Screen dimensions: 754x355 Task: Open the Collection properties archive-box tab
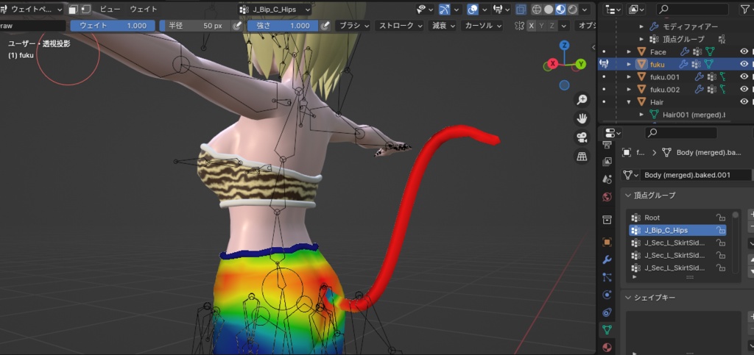pos(607,220)
